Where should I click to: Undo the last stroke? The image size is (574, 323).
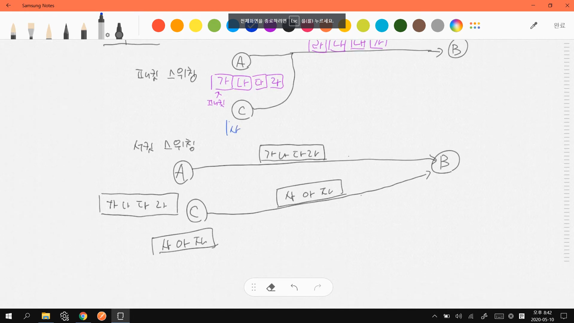tap(294, 287)
